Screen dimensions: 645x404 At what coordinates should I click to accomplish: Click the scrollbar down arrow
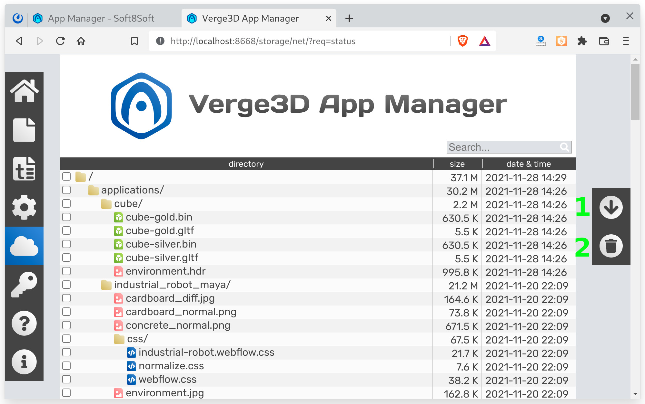(635, 393)
